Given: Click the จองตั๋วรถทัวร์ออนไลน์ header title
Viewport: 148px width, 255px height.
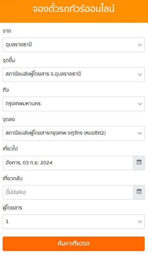Looking at the screenshot, I should [74, 9].
